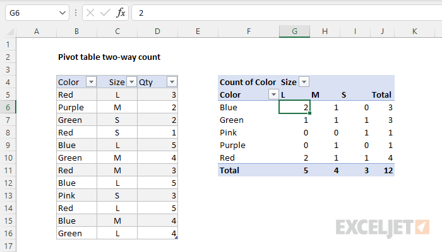Click the Insert Function fx icon

click(121, 13)
